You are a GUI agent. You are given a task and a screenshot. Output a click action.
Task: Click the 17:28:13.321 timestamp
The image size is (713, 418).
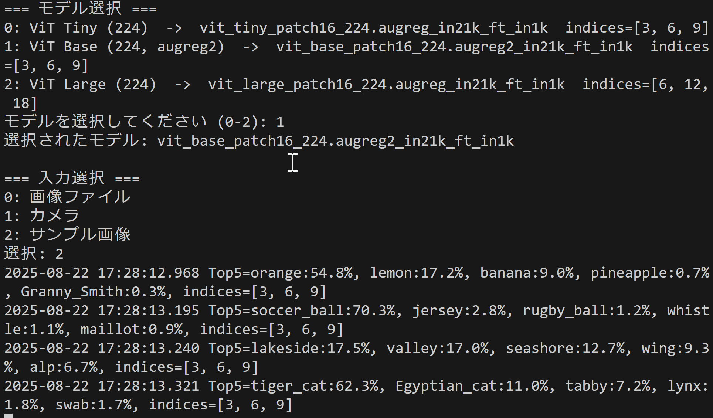(x=149, y=386)
